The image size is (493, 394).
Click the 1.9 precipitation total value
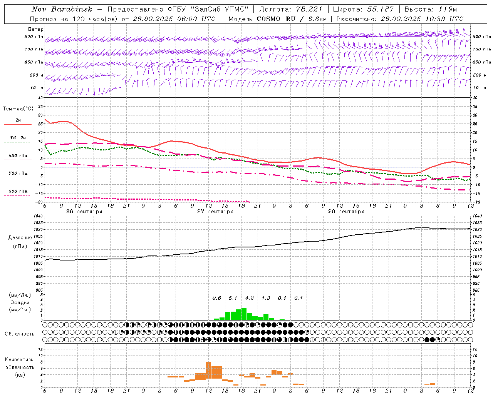[x=266, y=298]
